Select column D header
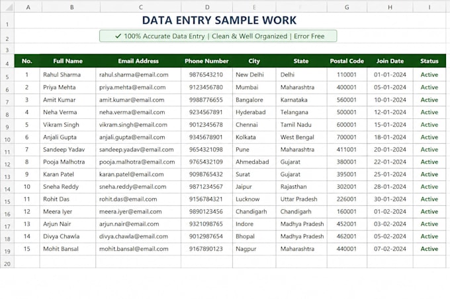 point(207,7)
